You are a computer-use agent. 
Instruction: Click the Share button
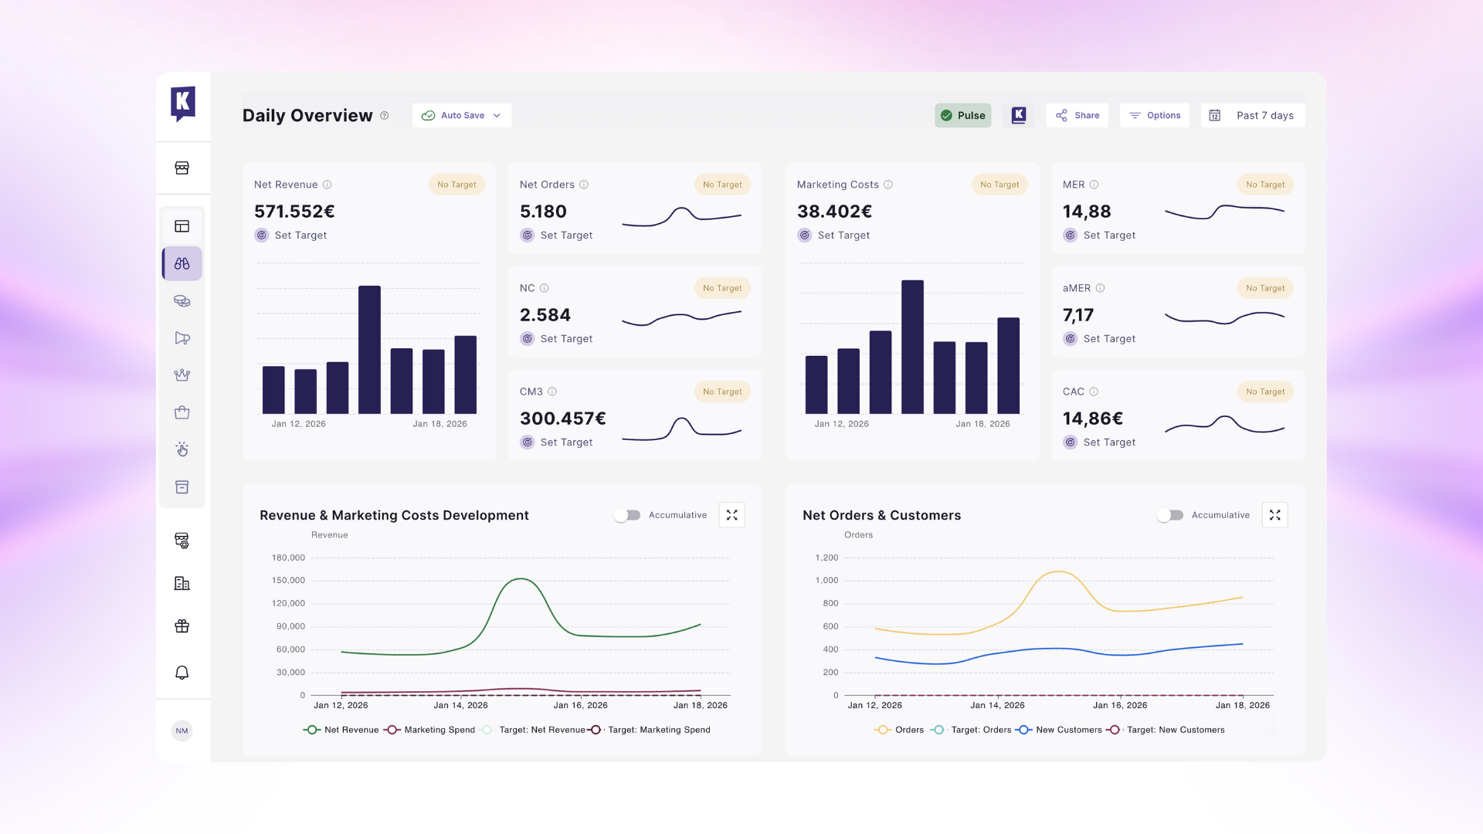coord(1077,115)
